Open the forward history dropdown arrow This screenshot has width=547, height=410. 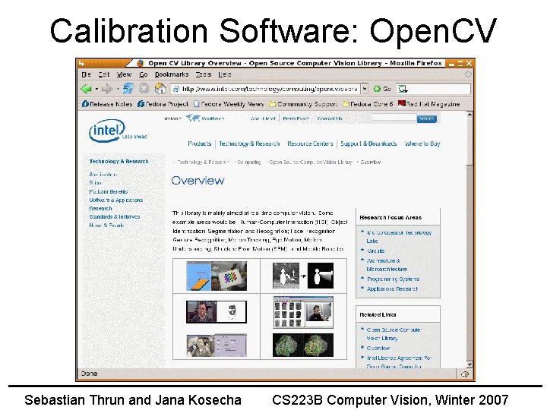[118, 89]
